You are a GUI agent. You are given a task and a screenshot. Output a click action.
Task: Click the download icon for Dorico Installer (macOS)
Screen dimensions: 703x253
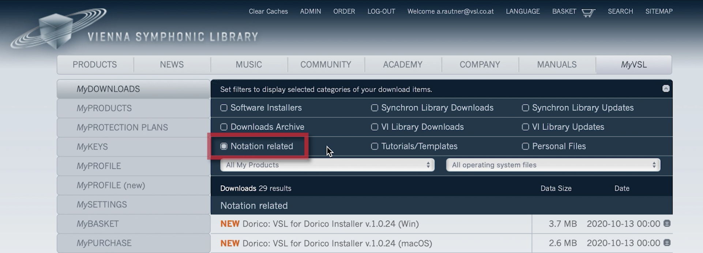(667, 242)
